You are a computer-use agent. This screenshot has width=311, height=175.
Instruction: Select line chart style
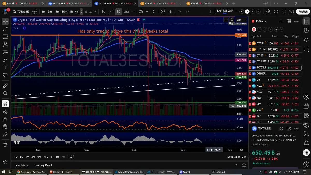(111, 12)
